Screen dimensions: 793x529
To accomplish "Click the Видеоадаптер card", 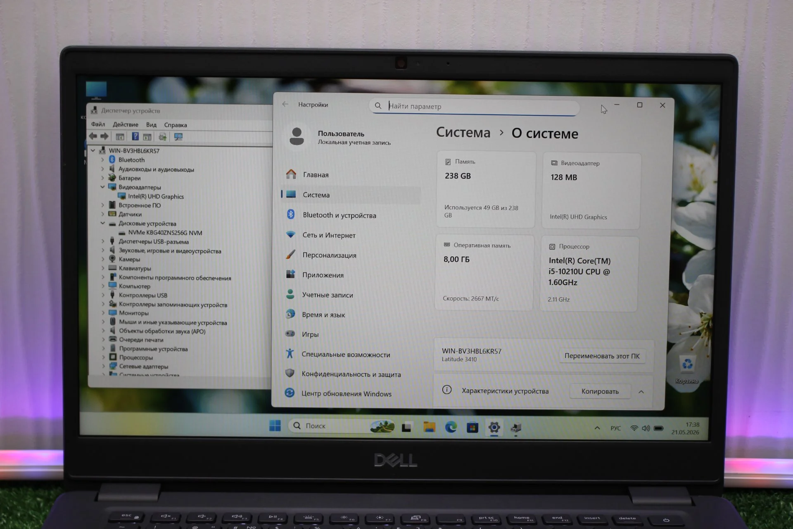I will (x=591, y=191).
